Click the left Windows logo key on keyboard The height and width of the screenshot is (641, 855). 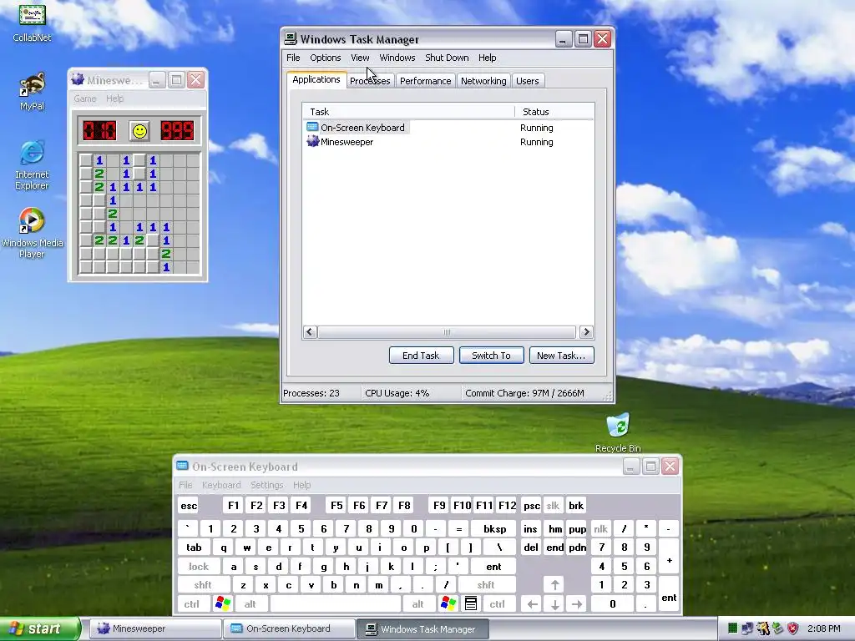[222, 603]
